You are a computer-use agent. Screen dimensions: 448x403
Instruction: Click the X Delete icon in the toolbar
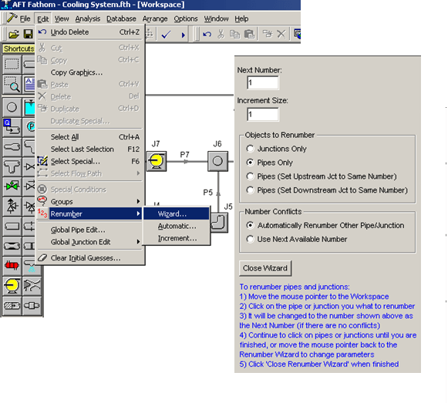coord(281,34)
